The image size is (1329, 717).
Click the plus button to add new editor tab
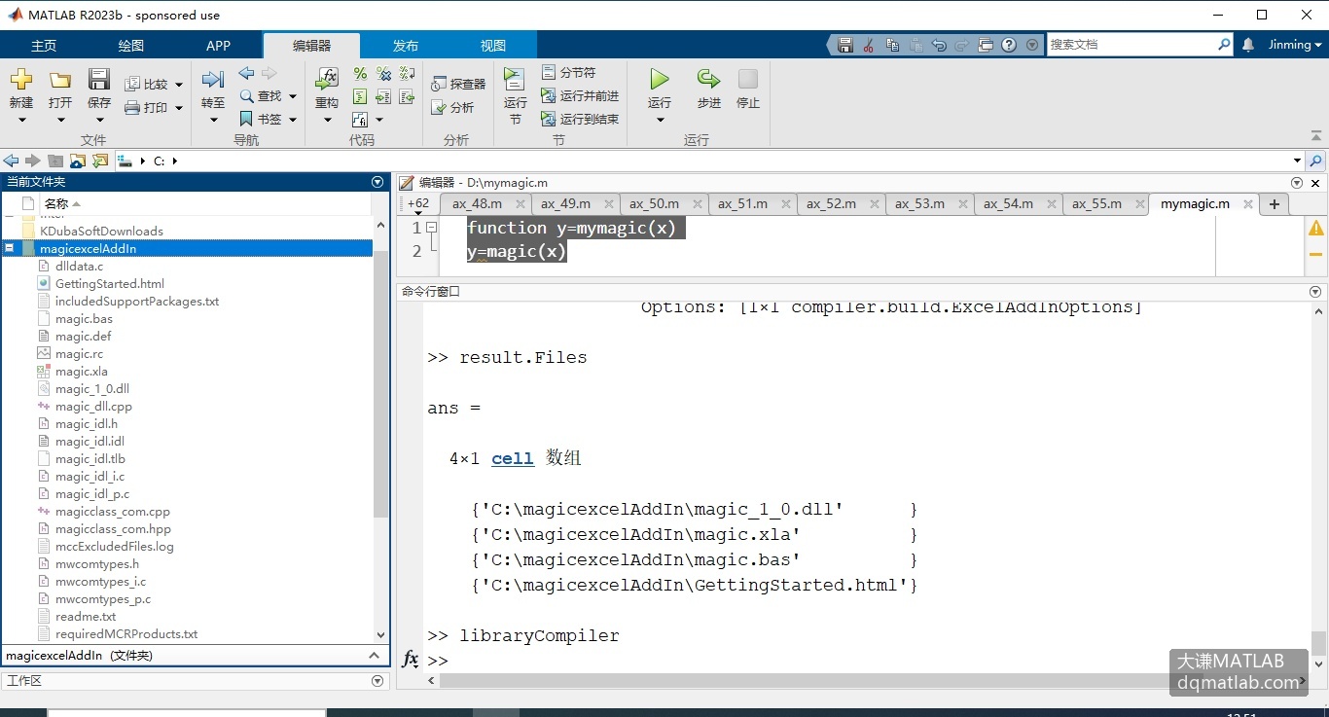[x=1274, y=204]
